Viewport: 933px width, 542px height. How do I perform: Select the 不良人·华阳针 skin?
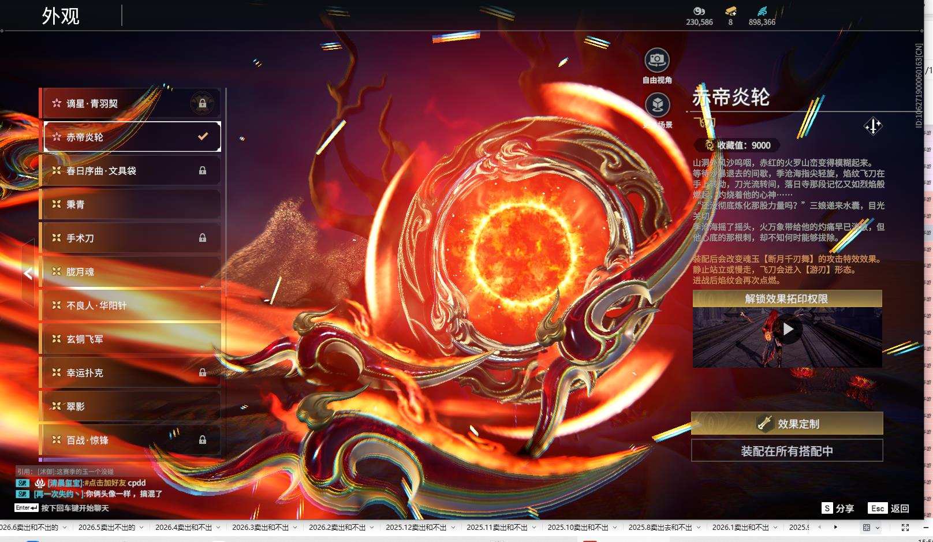click(x=132, y=305)
